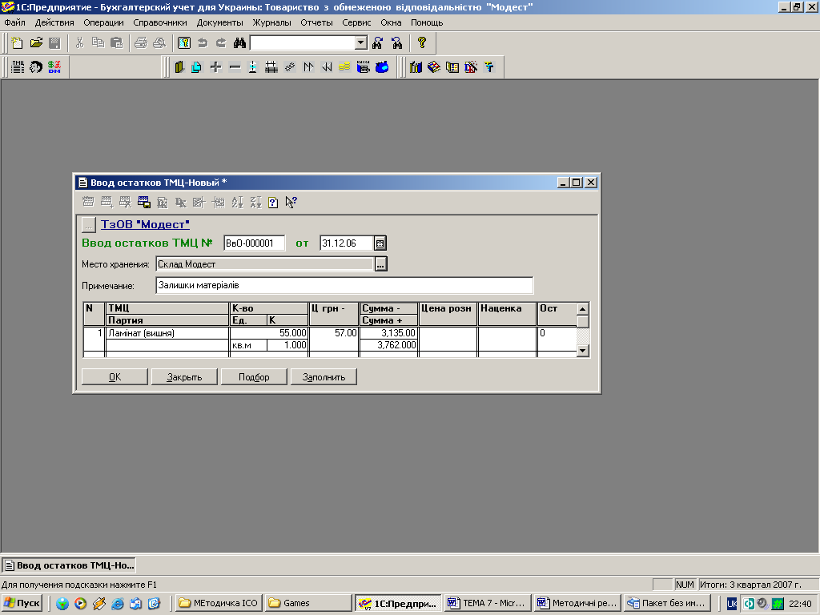Open the ТМЦ list icon in second toolbar
Image resolution: width=820 pixels, height=615 pixels.
point(18,67)
